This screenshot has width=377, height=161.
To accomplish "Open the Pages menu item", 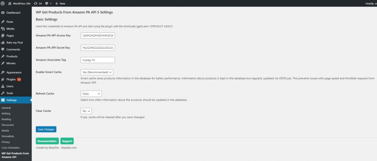I will click(15, 36).
